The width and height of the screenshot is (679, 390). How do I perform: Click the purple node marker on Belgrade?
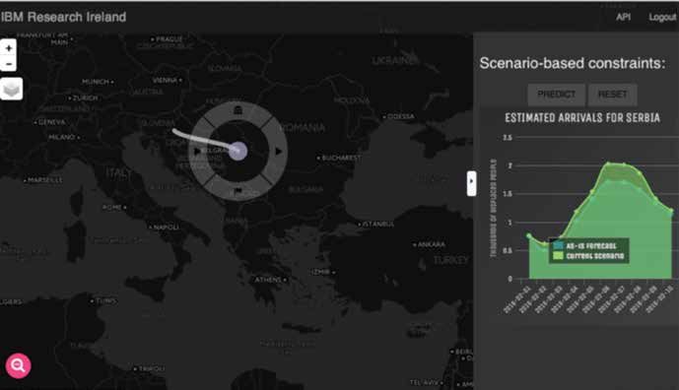tap(238, 151)
